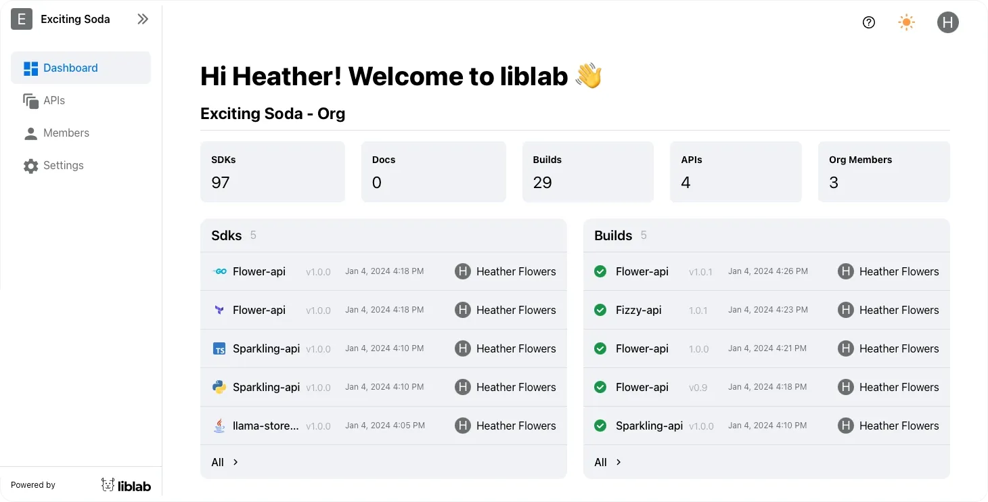The image size is (988, 502).
Task: Expand all SDKs with the All chevron
Action: (x=224, y=462)
